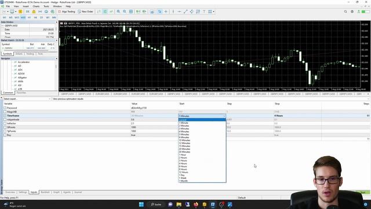Select the crosshair tool
The width and height of the screenshot is (371, 209).
click(166, 12)
